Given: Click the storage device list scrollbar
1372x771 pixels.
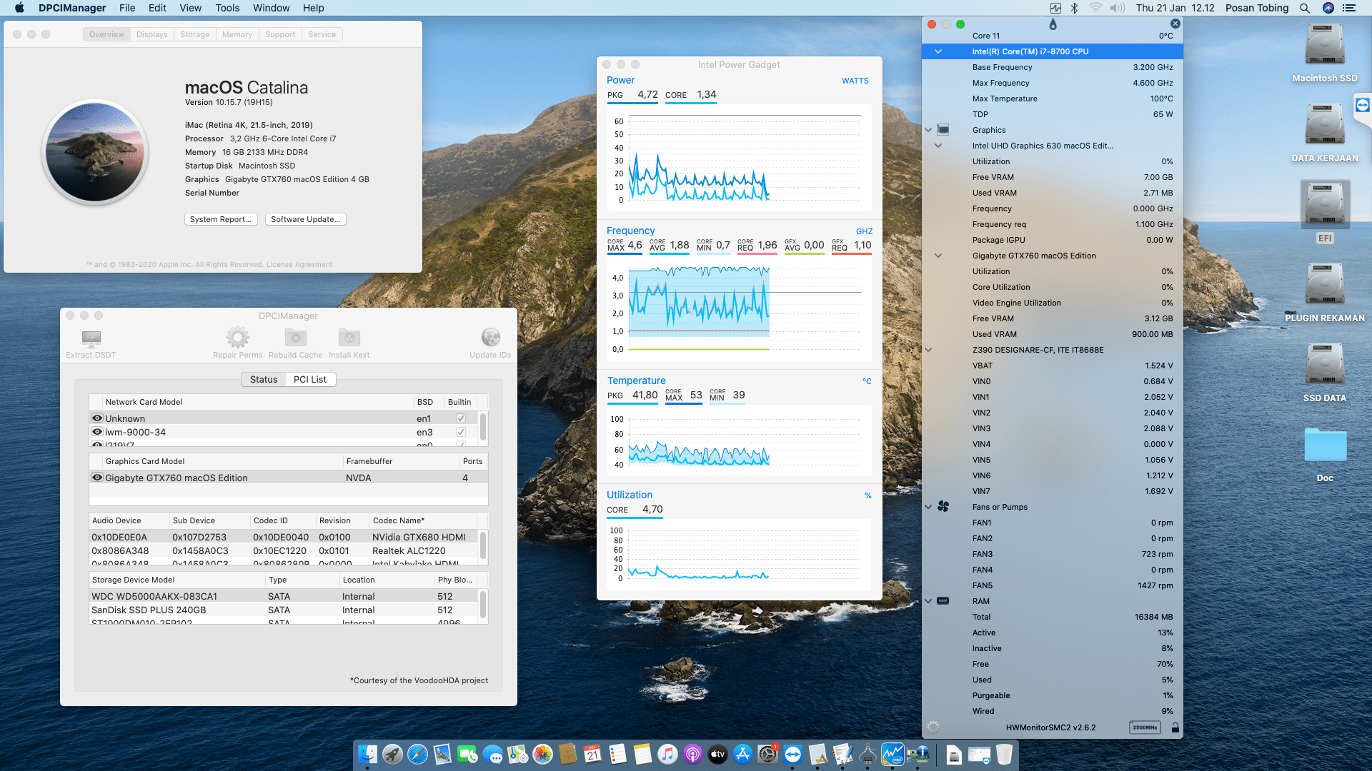Looking at the screenshot, I should [483, 605].
